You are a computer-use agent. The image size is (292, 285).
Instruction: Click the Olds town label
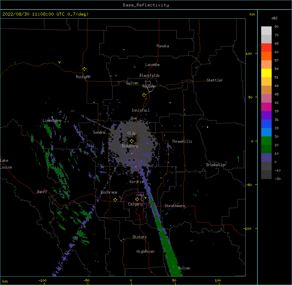pyautogui.click(x=131, y=133)
